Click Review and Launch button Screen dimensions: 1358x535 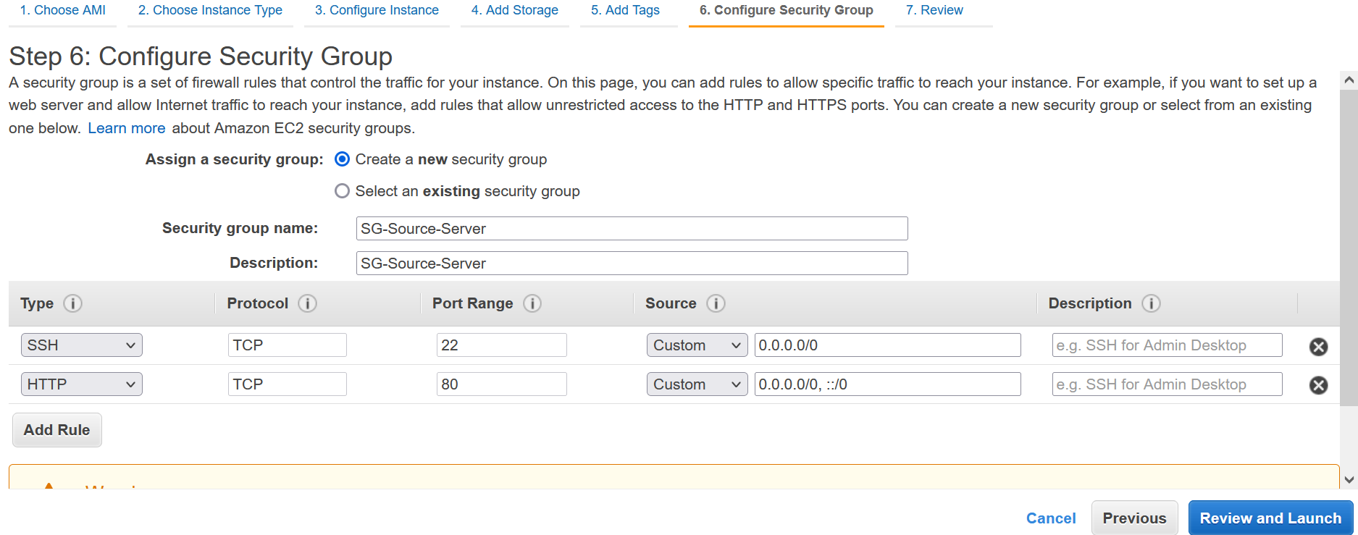pyautogui.click(x=1270, y=518)
